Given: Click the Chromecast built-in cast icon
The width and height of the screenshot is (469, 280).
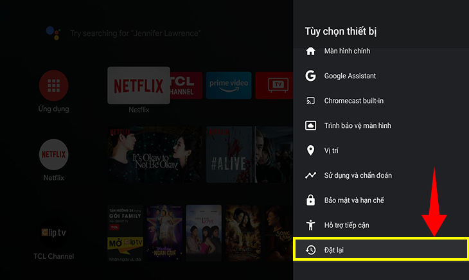Looking at the screenshot, I should pyautogui.click(x=311, y=101).
